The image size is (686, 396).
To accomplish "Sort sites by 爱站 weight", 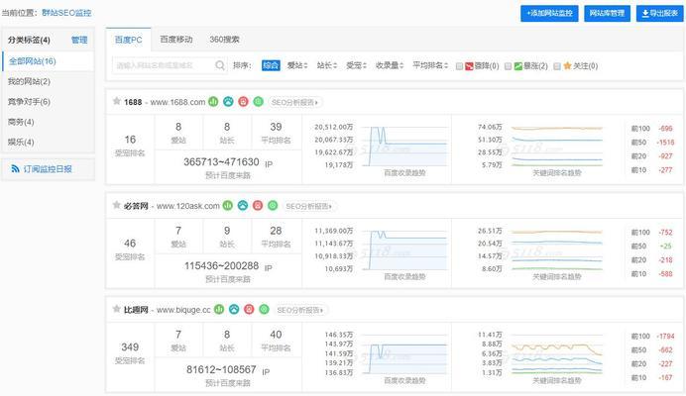I will [297, 65].
